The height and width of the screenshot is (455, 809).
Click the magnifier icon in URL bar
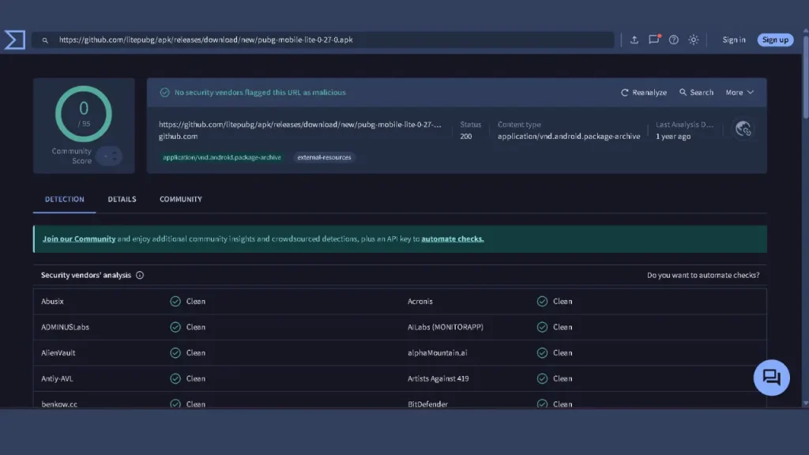click(45, 39)
